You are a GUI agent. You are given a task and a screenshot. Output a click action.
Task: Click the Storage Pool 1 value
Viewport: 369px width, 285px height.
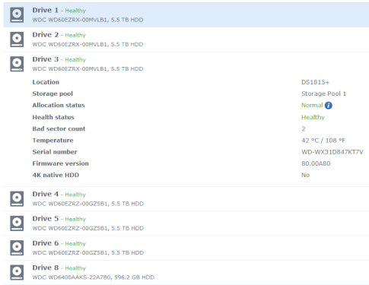(x=323, y=93)
